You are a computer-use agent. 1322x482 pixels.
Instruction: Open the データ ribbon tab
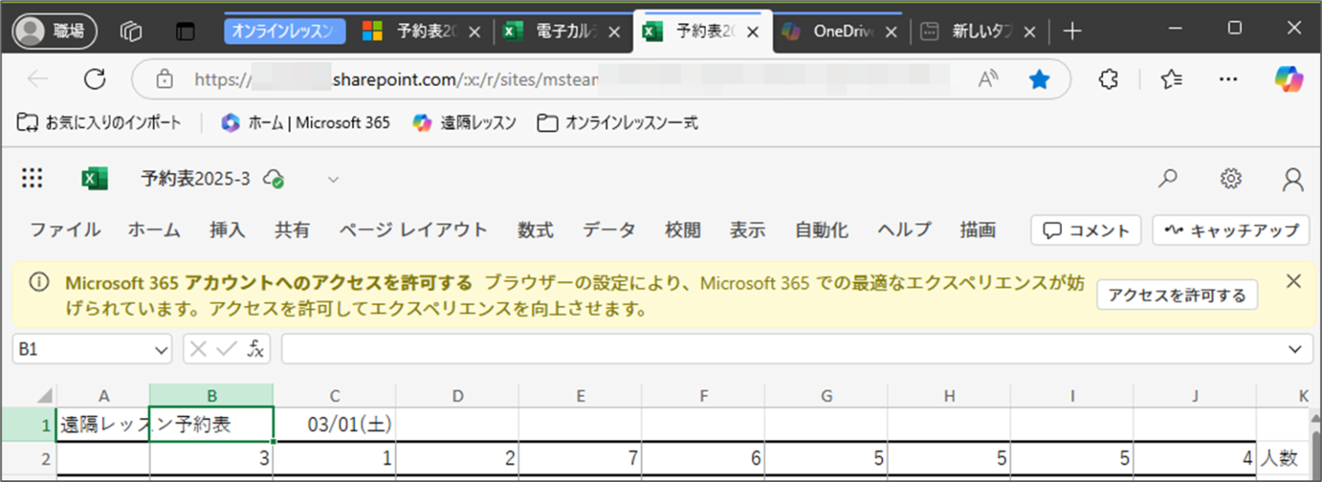[x=608, y=229]
